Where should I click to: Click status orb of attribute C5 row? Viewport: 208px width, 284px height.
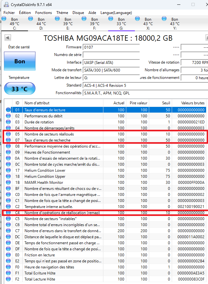[8, 218]
